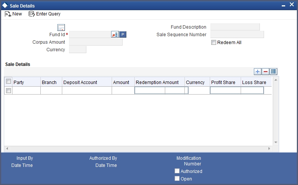Click the Amount column header

(123, 82)
